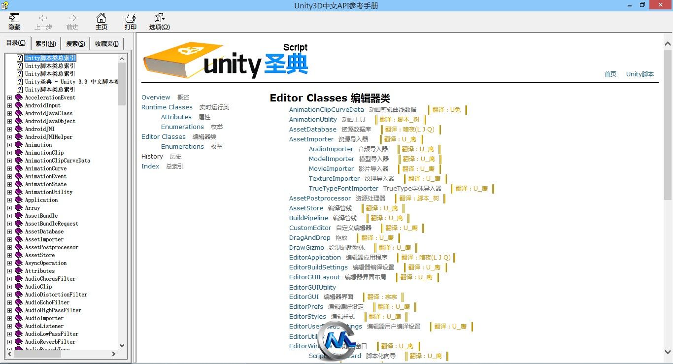Click the contents tree horizontal scroll-right arrow
The width and height of the screenshot is (673, 364).
(x=114, y=354)
